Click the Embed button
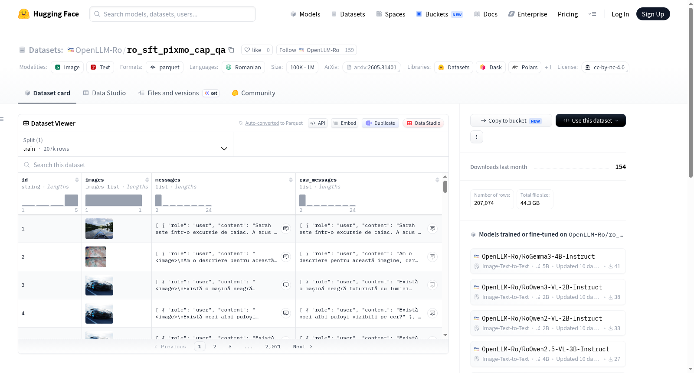The height and width of the screenshot is (373, 694). point(344,123)
